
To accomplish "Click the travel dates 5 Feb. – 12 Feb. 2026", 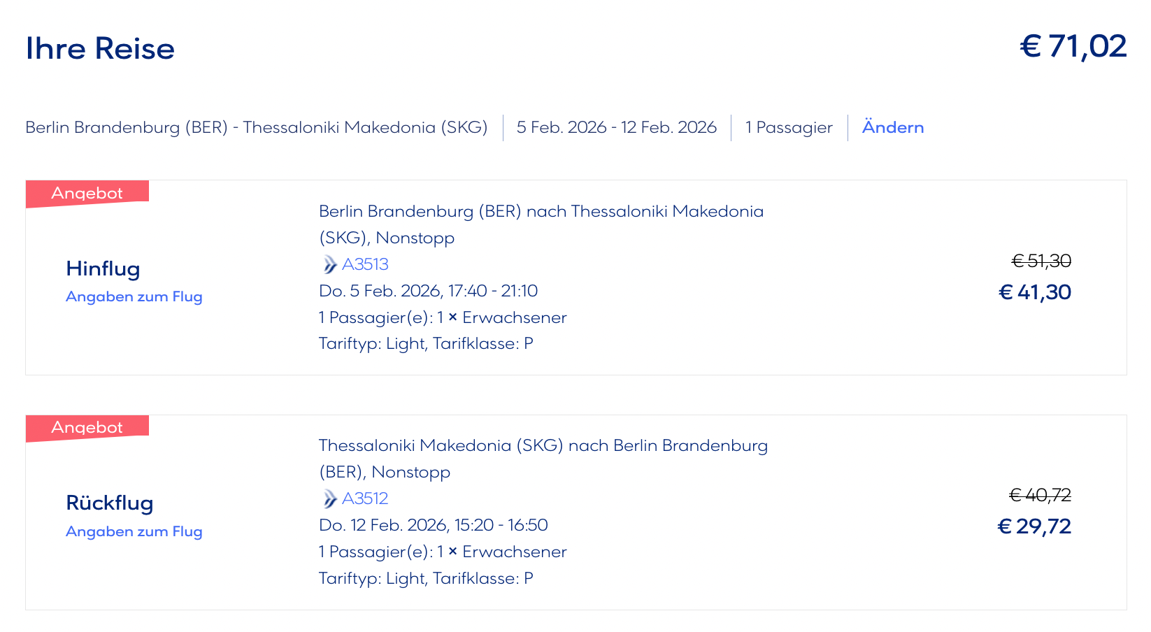I will (x=616, y=127).
